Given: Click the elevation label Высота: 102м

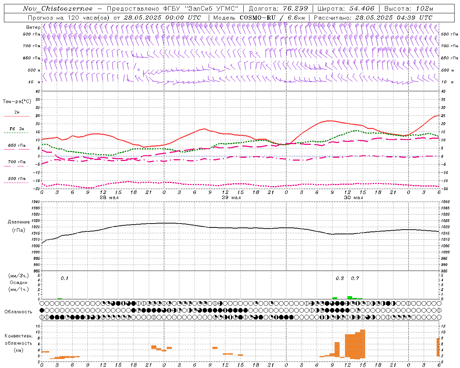Looking at the screenshot, I should point(409,9).
